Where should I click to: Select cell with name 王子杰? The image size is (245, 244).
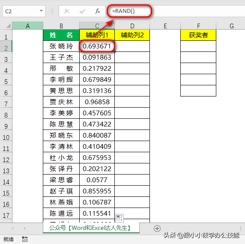coord(61,57)
